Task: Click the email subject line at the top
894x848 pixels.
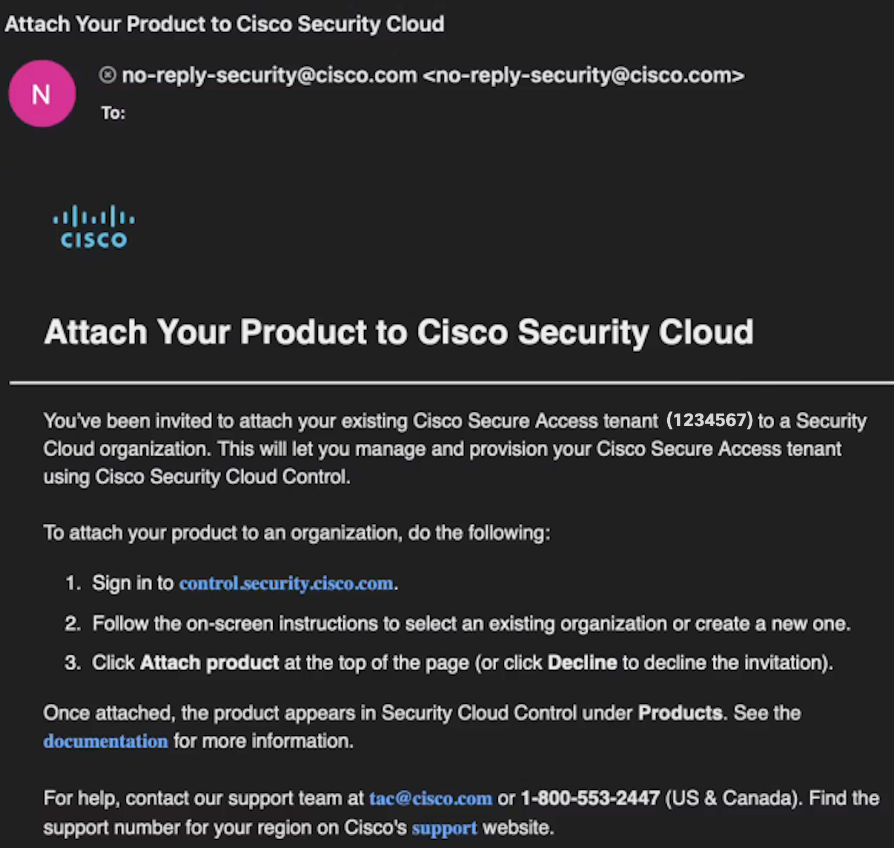Action: click(x=224, y=24)
